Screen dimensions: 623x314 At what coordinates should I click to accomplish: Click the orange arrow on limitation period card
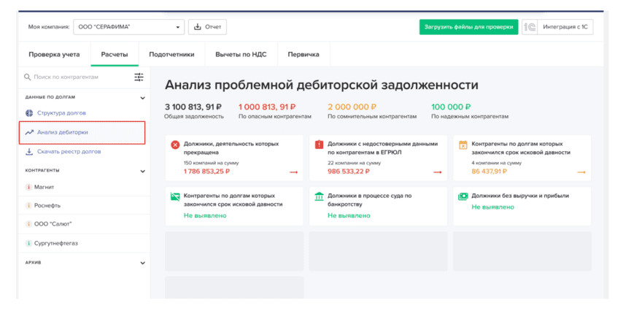(581, 172)
